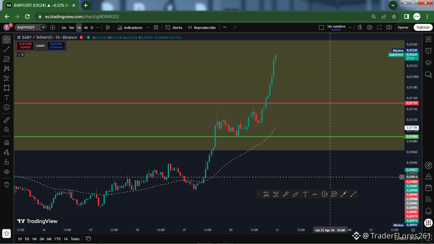434x244 pixels.
Task: Set chart range to YTD
Action: click(58, 239)
